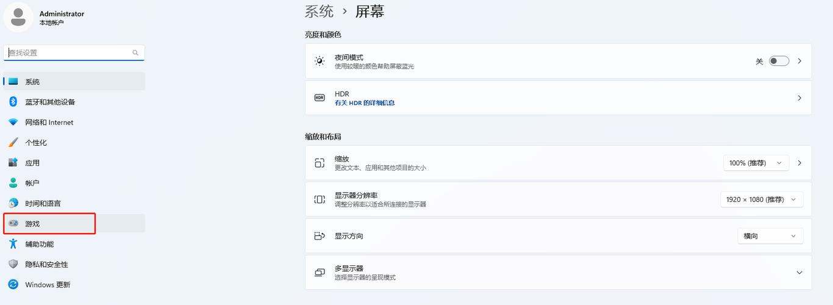Open 个性化 settings page

coord(74,142)
